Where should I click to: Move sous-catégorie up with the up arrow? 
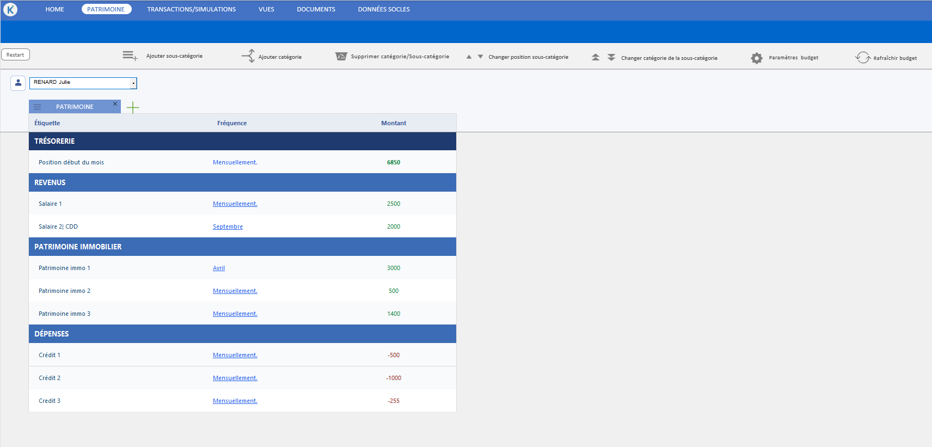click(x=469, y=57)
